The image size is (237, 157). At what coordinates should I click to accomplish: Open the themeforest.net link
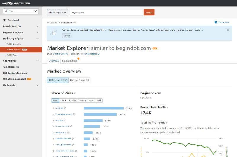pyautogui.click(x=63, y=139)
